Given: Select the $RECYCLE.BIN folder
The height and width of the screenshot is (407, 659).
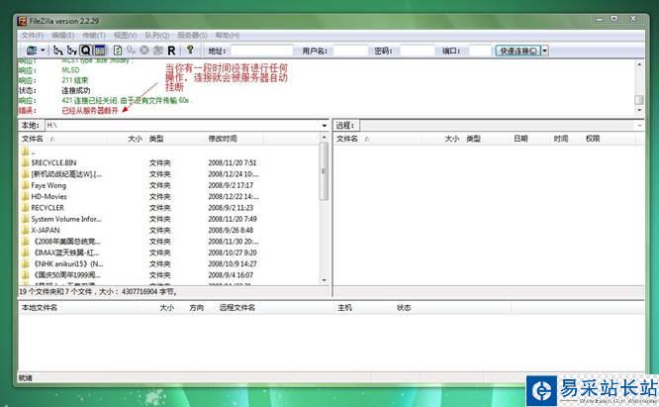Looking at the screenshot, I should (53, 162).
